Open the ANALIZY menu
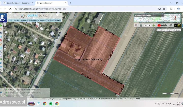183x107 pixels. pyautogui.click(x=24, y=20)
